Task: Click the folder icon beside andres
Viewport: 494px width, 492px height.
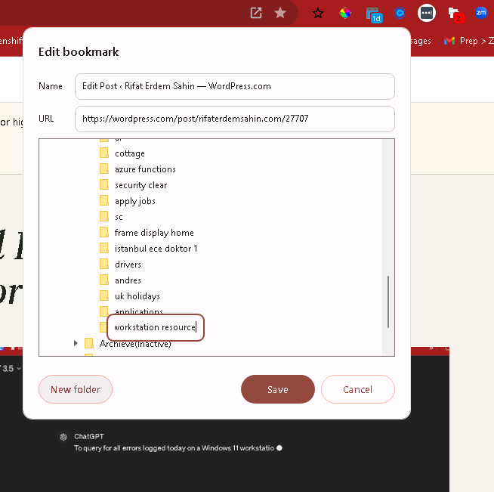Action: 104,279
